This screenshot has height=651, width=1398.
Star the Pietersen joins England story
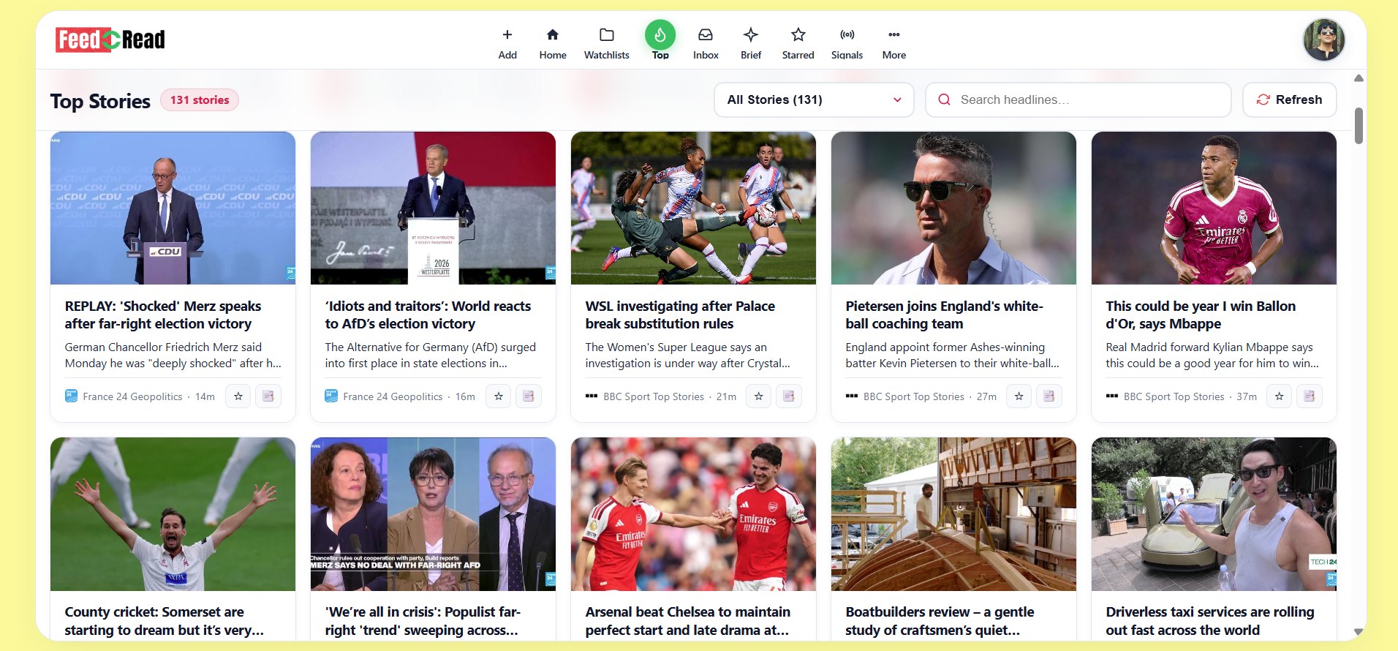1019,396
